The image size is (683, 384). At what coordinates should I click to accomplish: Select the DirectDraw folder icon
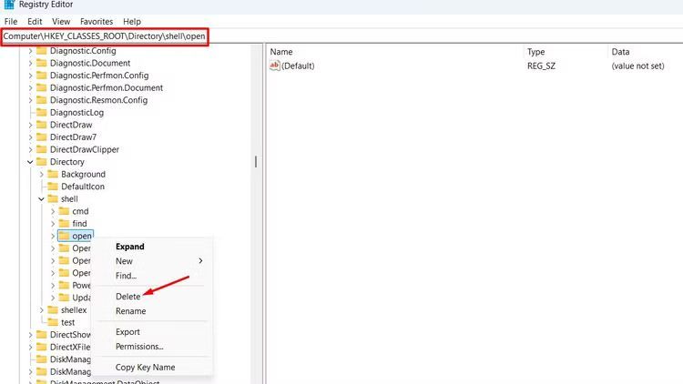42,125
